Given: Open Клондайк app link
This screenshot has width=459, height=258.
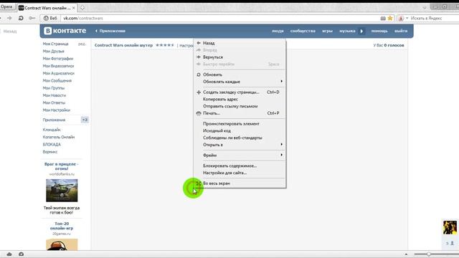Looking at the screenshot, I should [x=52, y=130].
